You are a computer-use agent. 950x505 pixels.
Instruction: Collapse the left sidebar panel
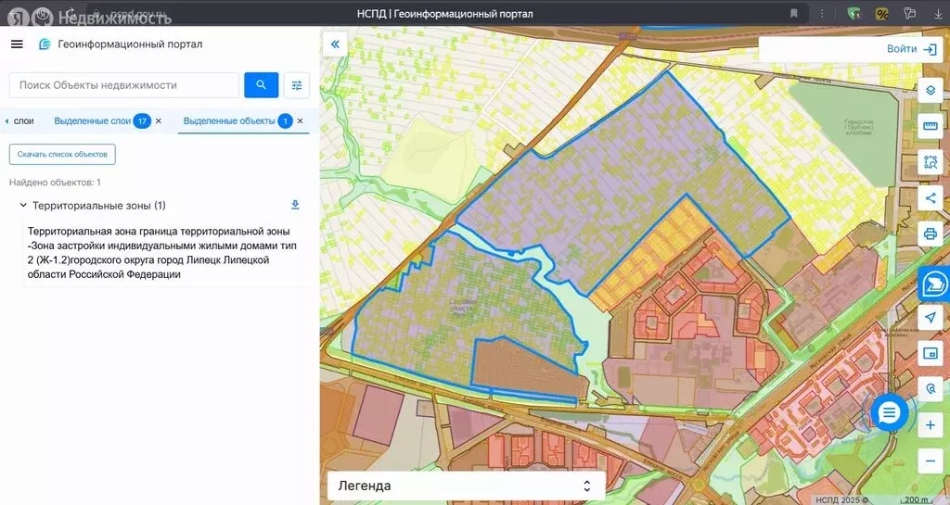[x=335, y=44]
